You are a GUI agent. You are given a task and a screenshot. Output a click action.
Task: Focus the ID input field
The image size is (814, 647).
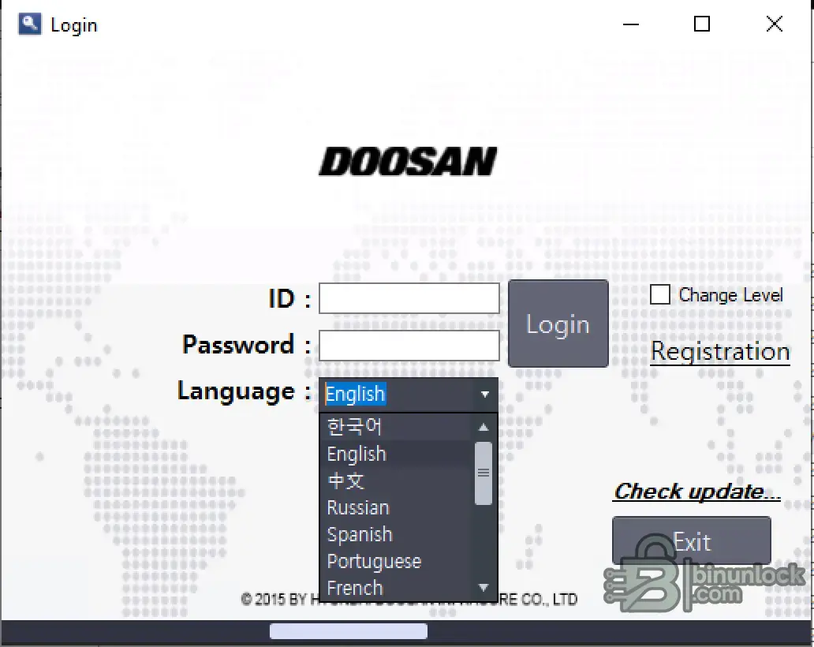[409, 298]
